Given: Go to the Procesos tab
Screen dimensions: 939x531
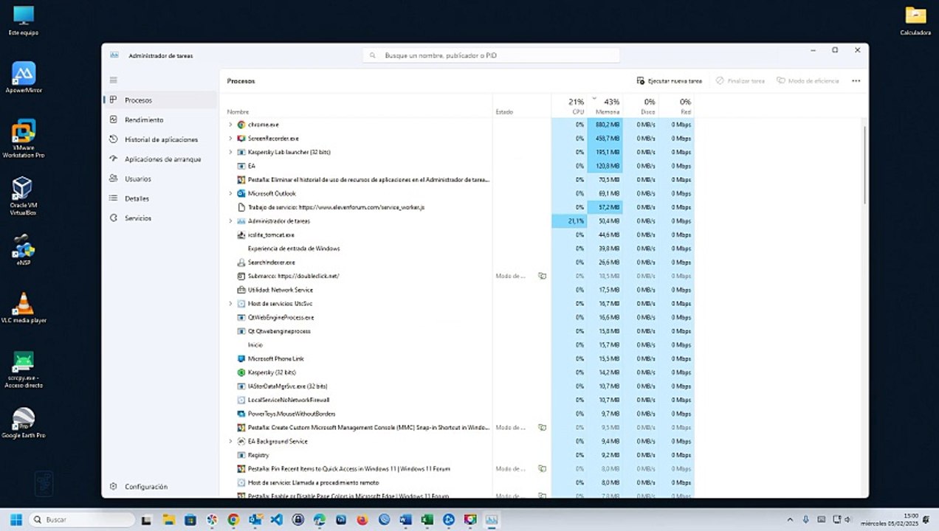Looking at the screenshot, I should (x=161, y=100).
